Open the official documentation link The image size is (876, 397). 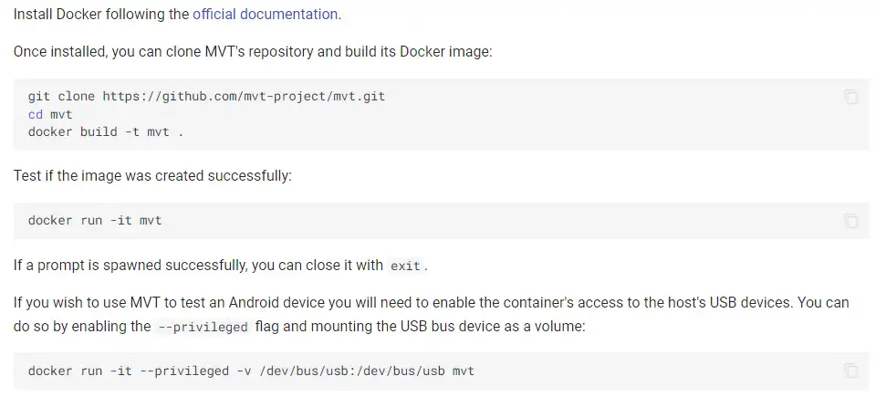(265, 15)
